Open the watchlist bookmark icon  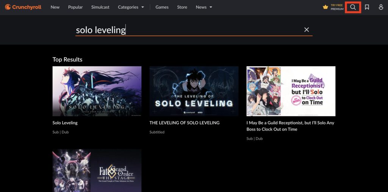(367, 7)
